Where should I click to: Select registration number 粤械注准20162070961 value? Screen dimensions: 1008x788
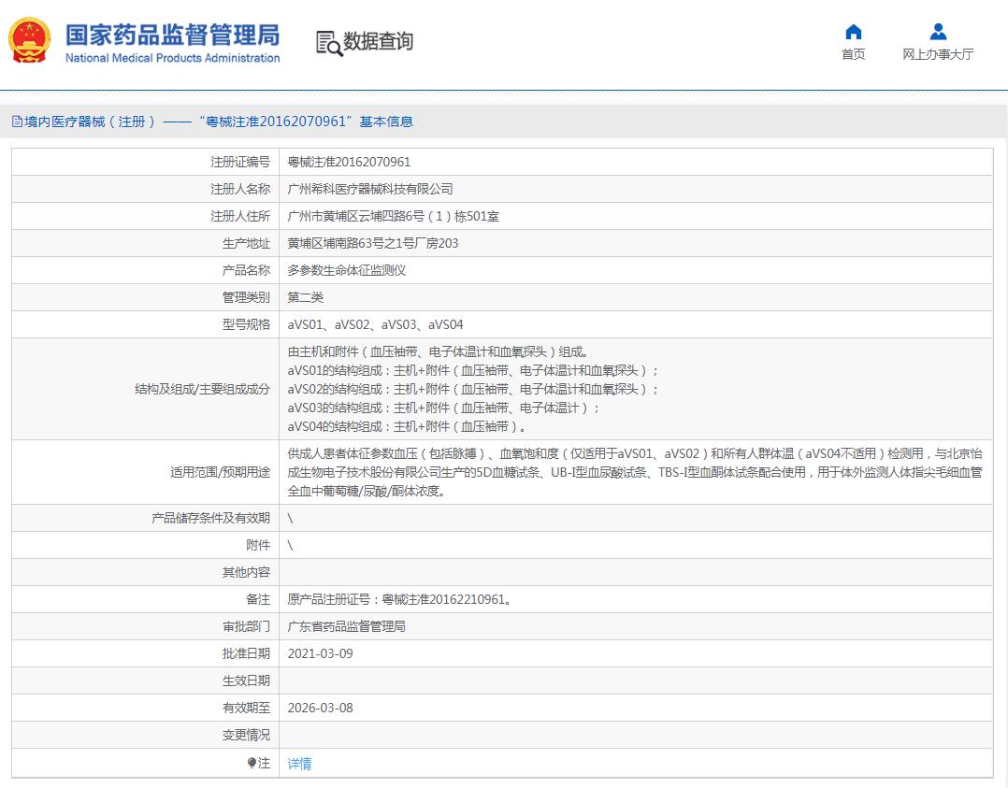pyautogui.click(x=349, y=162)
